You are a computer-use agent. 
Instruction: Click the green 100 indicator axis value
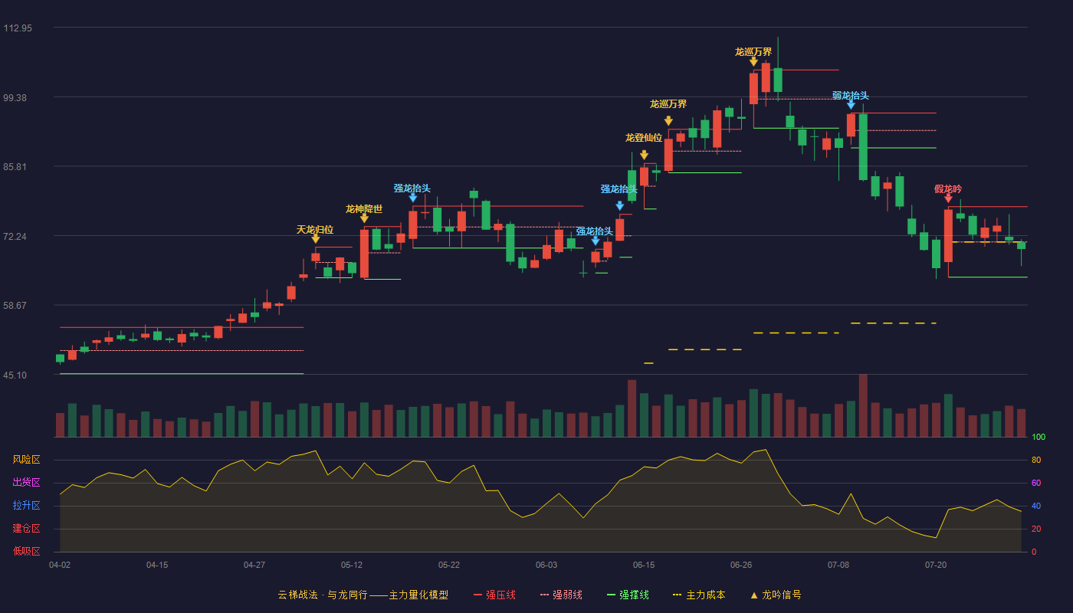point(1039,437)
